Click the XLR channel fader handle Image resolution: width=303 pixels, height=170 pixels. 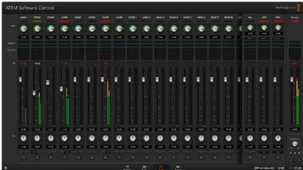[x=261, y=79]
